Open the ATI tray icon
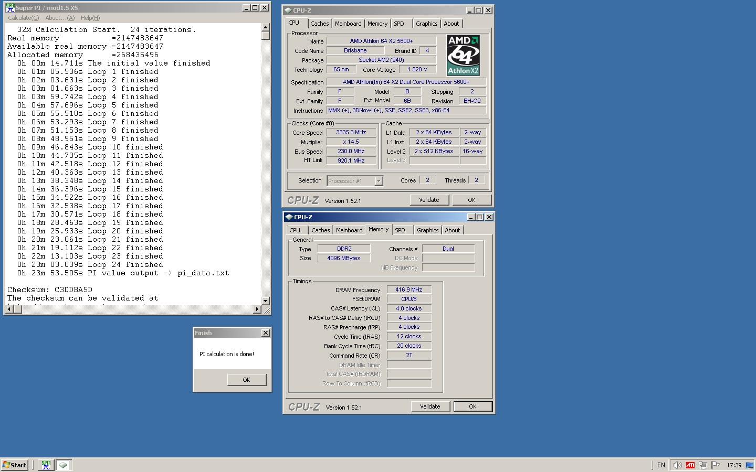This screenshot has width=756, height=472. click(x=690, y=465)
